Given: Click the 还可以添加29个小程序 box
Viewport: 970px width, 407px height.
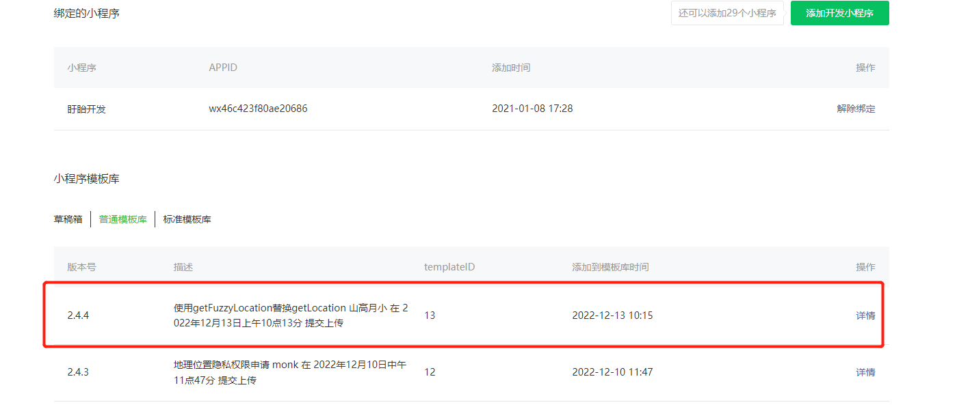Looking at the screenshot, I should (x=727, y=13).
